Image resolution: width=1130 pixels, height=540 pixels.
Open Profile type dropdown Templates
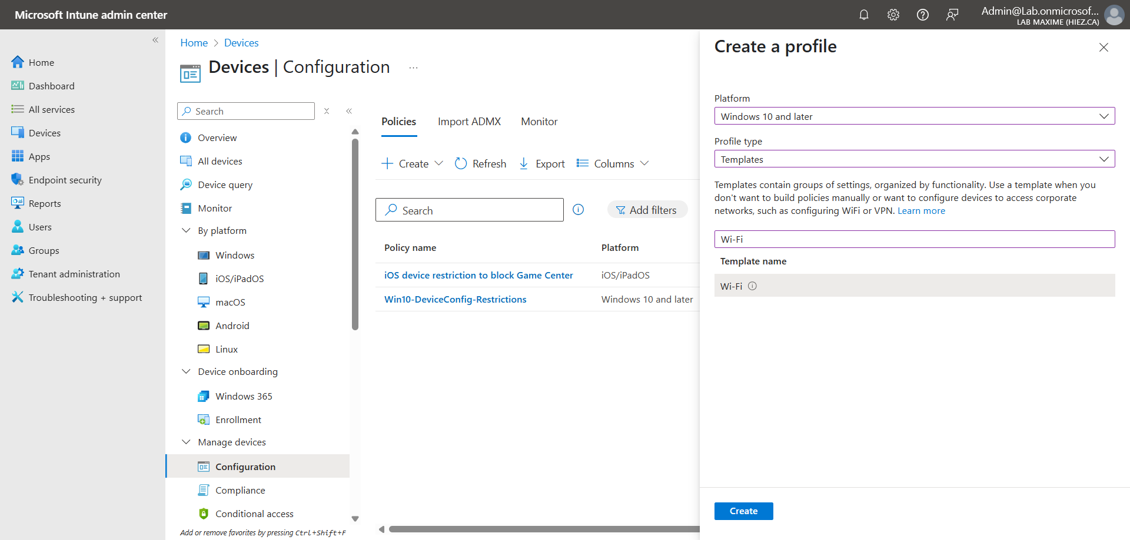click(915, 159)
